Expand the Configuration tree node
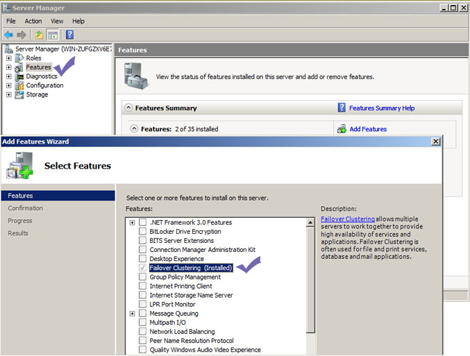The image size is (470, 356). coord(9,85)
